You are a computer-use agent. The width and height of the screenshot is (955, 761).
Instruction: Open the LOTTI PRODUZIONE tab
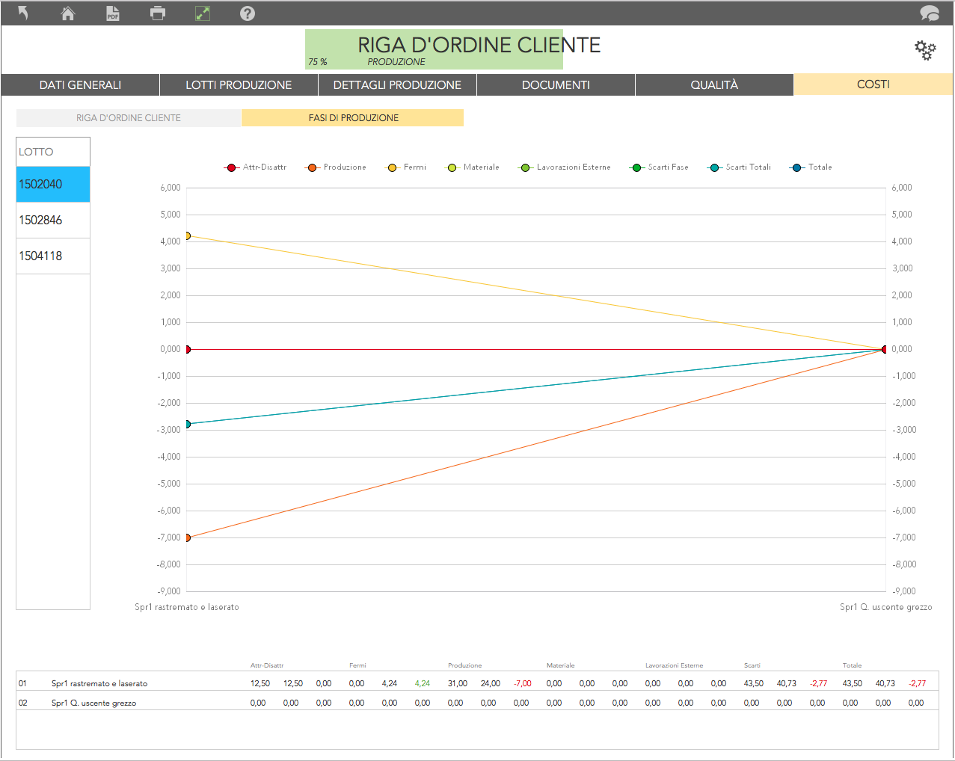pos(239,85)
